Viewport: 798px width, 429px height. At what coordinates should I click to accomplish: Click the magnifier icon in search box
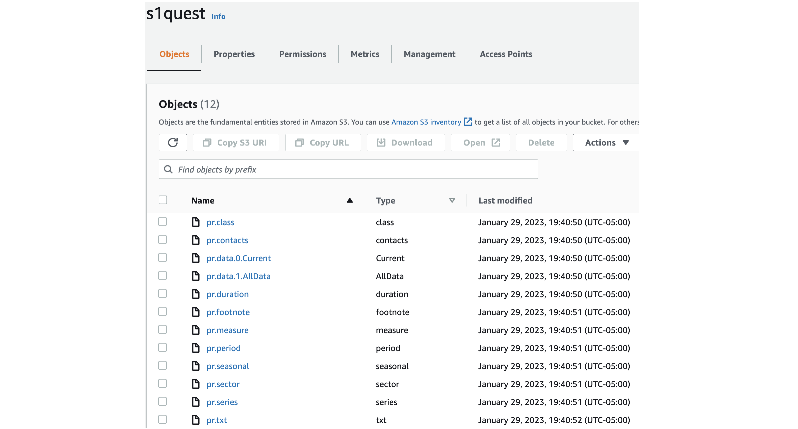[x=169, y=170]
